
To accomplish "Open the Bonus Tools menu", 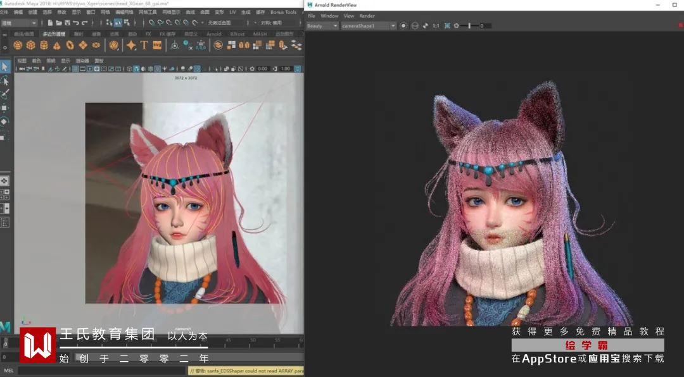I will coord(283,12).
